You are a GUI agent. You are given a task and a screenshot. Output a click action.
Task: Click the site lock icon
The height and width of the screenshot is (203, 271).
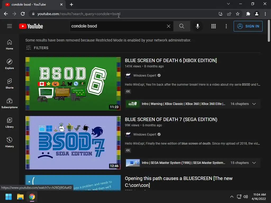pos(33,14)
